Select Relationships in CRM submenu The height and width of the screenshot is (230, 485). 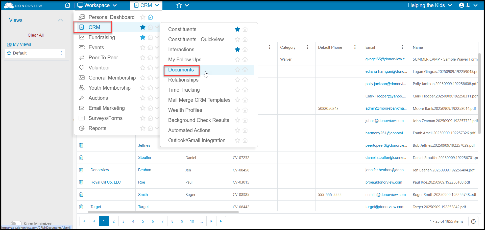(x=183, y=80)
